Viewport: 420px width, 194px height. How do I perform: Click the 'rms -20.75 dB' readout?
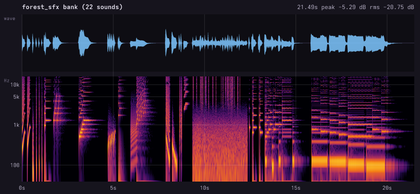pyautogui.click(x=391, y=7)
